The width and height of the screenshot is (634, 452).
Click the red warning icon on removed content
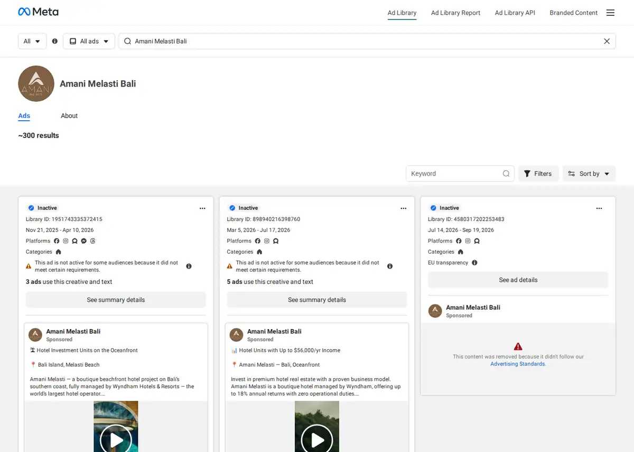518,347
